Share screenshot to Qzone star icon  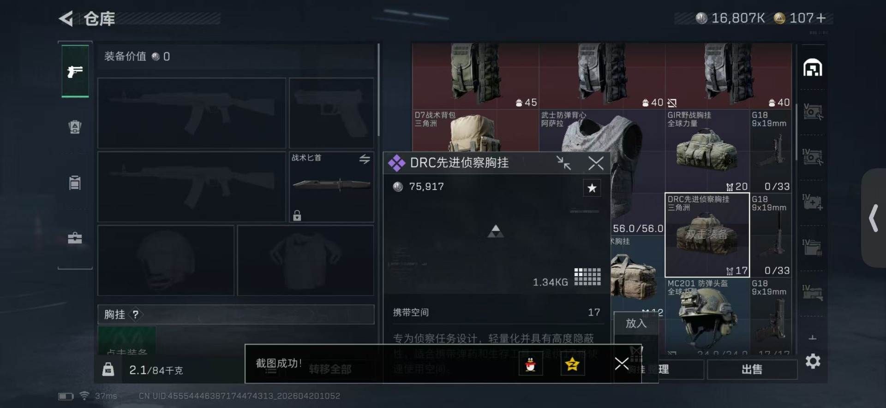click(572, 365)
